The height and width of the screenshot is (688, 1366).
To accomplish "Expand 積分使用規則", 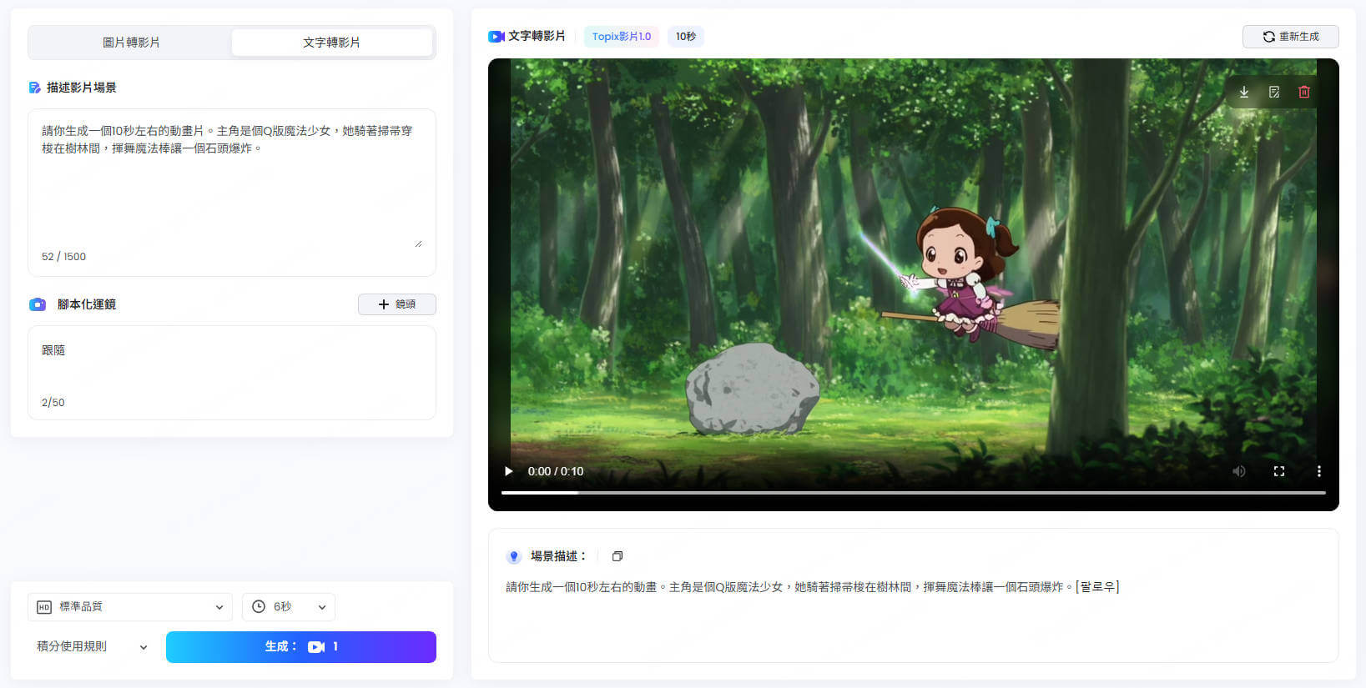I will 92,646.
